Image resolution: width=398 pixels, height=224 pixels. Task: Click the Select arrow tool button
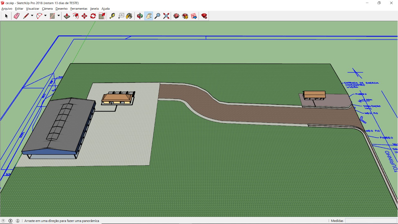pos(6,16)
